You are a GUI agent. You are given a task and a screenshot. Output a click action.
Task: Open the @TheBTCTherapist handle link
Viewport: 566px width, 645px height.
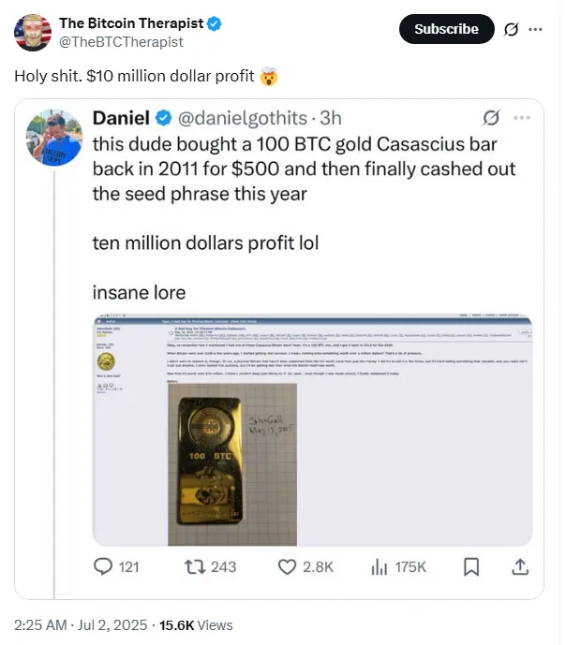tap(121, 42)
